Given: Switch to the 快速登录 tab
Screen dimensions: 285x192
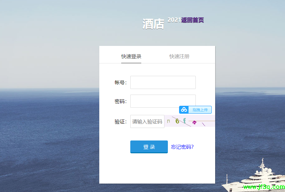Looking at the screenshot, I should pos(131,57).
